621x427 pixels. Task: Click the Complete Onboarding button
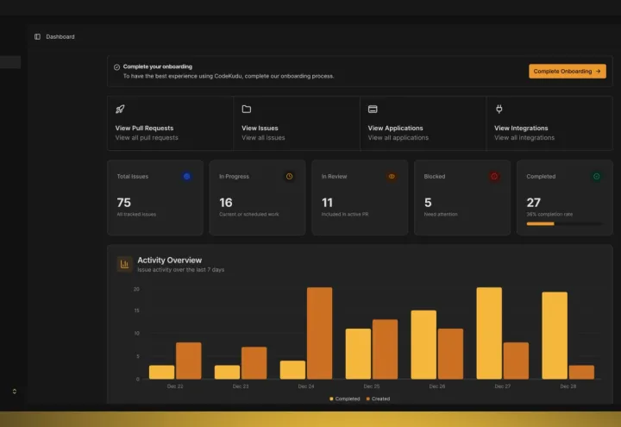[x=568, y=72]
